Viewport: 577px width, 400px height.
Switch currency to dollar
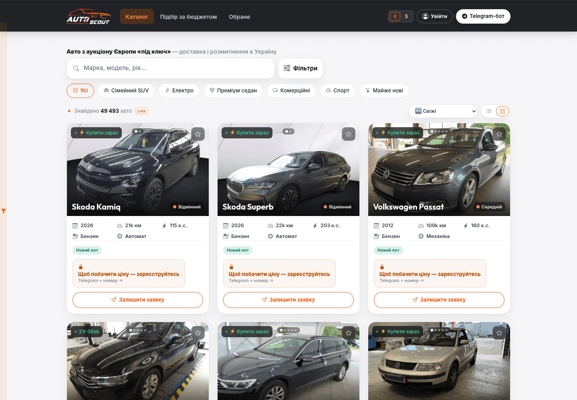pyautogui.click(x=406, y=16)
